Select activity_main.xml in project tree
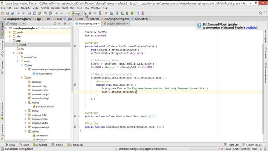The width and height of the screenshot is (268, 151). point(45,107)
